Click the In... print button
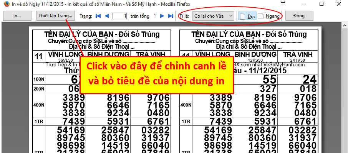348x153 pixels. [17, 16]
